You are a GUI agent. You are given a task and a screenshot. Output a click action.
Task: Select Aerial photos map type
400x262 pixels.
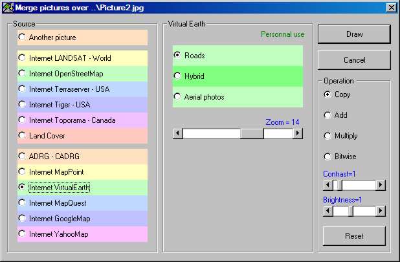click(238, 97)
